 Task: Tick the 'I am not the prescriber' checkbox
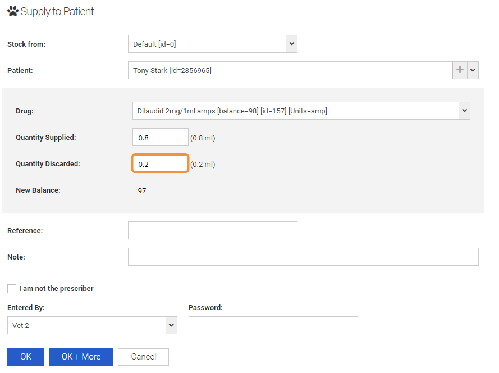(12, 289)
